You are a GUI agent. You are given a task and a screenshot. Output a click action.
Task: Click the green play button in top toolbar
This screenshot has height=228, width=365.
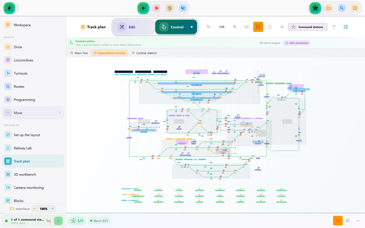(x=143, y=8)
